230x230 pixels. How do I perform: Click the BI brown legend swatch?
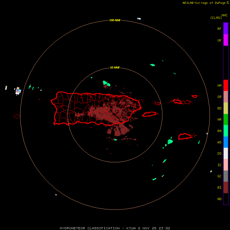(x=226, y=188)
